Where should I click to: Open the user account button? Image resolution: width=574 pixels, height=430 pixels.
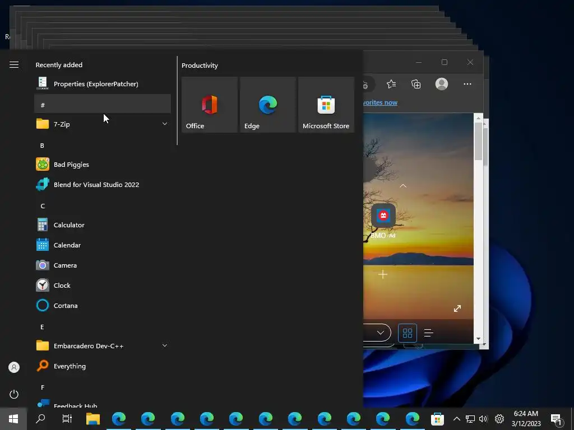[14, 367]
